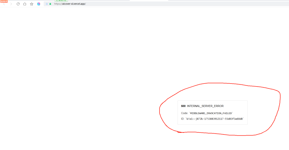View certificate via the green padlock icon

50,4
